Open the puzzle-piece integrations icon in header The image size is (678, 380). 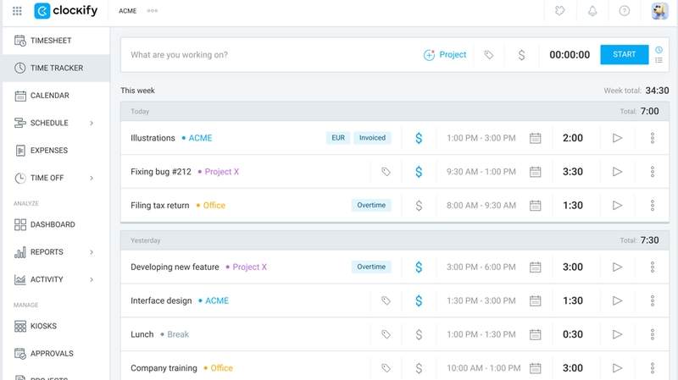(x=560, y=11)
